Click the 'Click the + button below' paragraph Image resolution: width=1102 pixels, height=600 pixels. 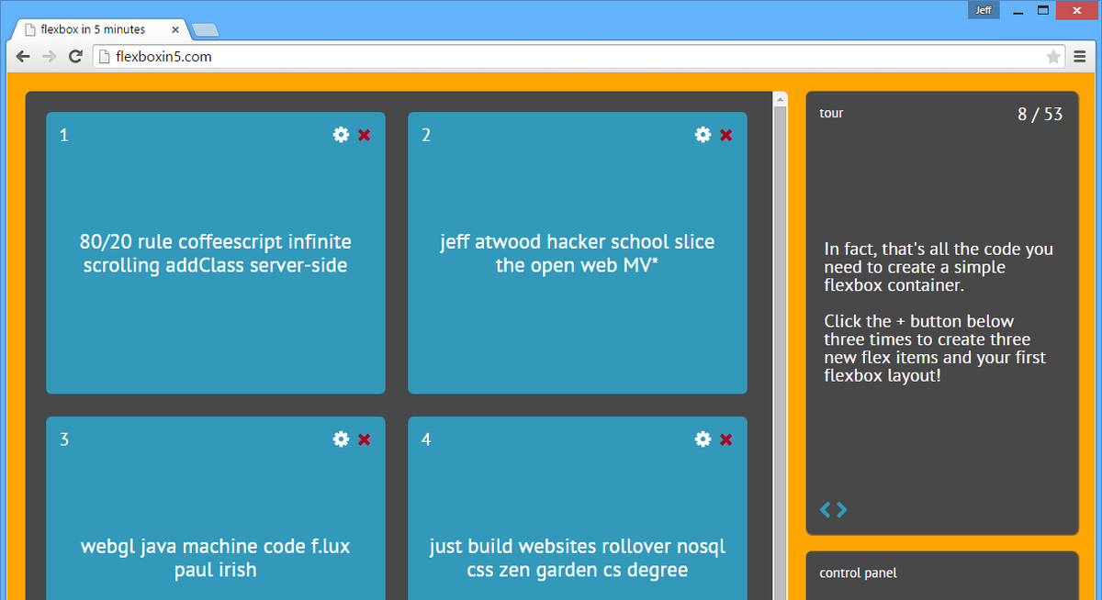point(935,349)
